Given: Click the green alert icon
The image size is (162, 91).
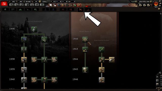Looking at the screenshot, I should click(x=75, y=5).
